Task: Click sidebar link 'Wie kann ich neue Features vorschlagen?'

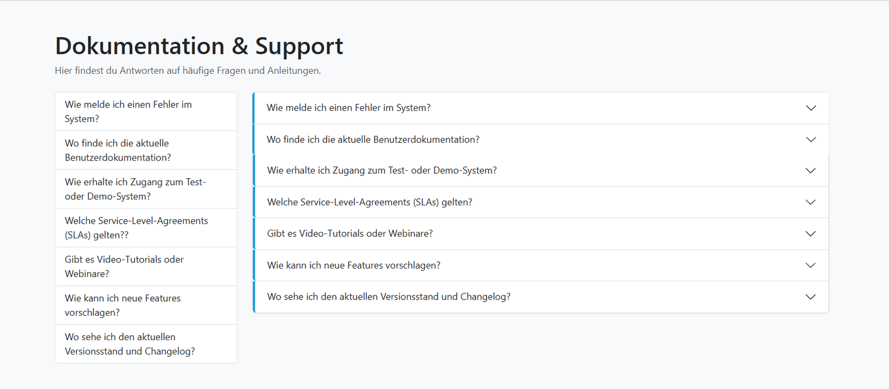Action: (x=122, y=306)
